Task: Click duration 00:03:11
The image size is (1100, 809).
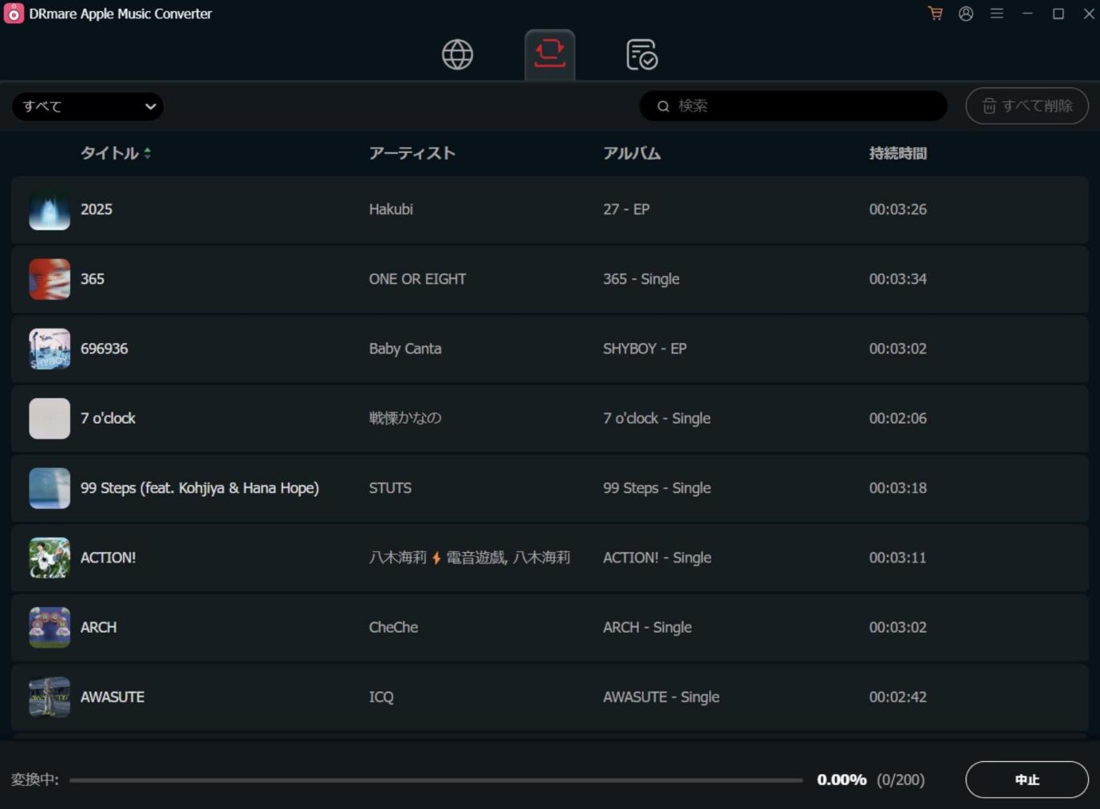Action: (898, 558)
